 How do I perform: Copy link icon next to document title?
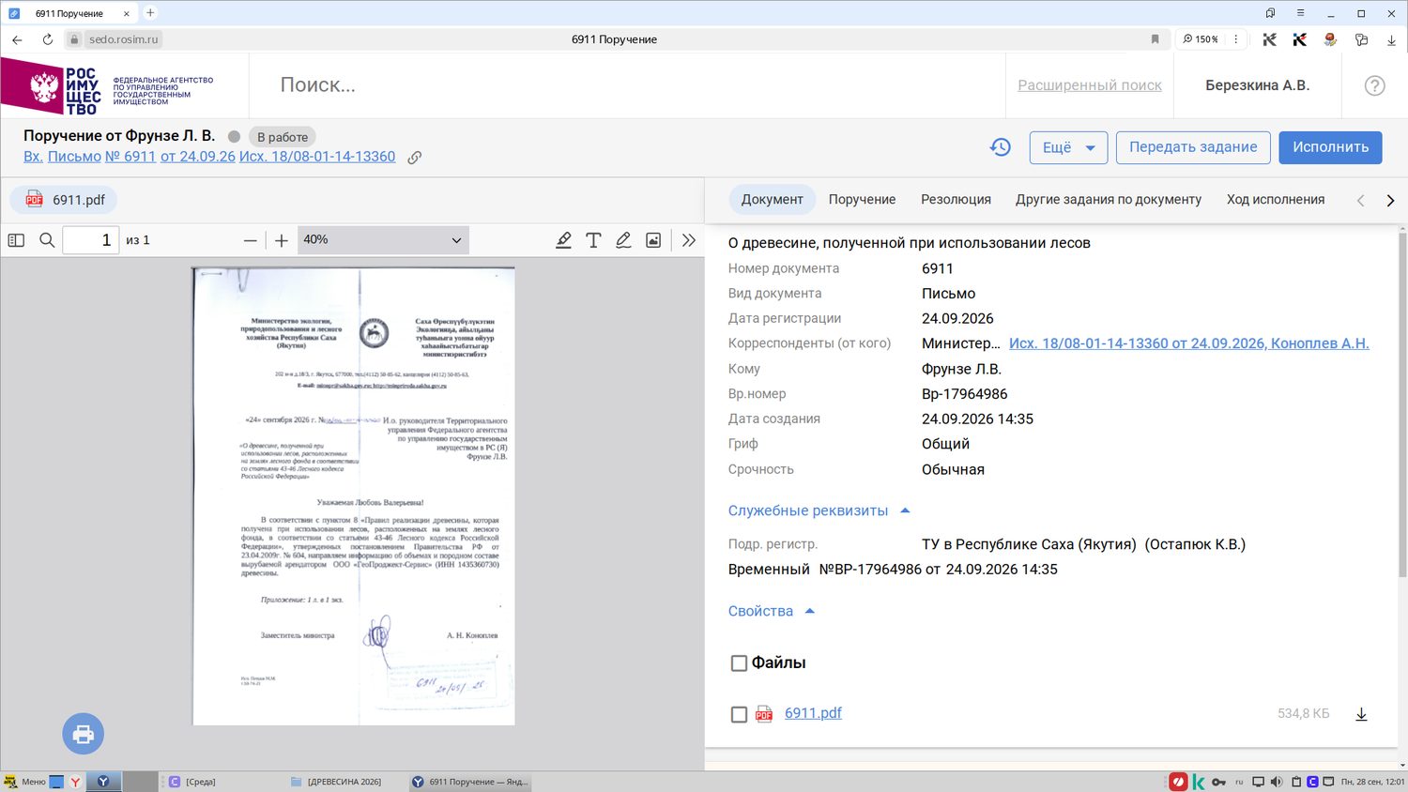(414, 158)
